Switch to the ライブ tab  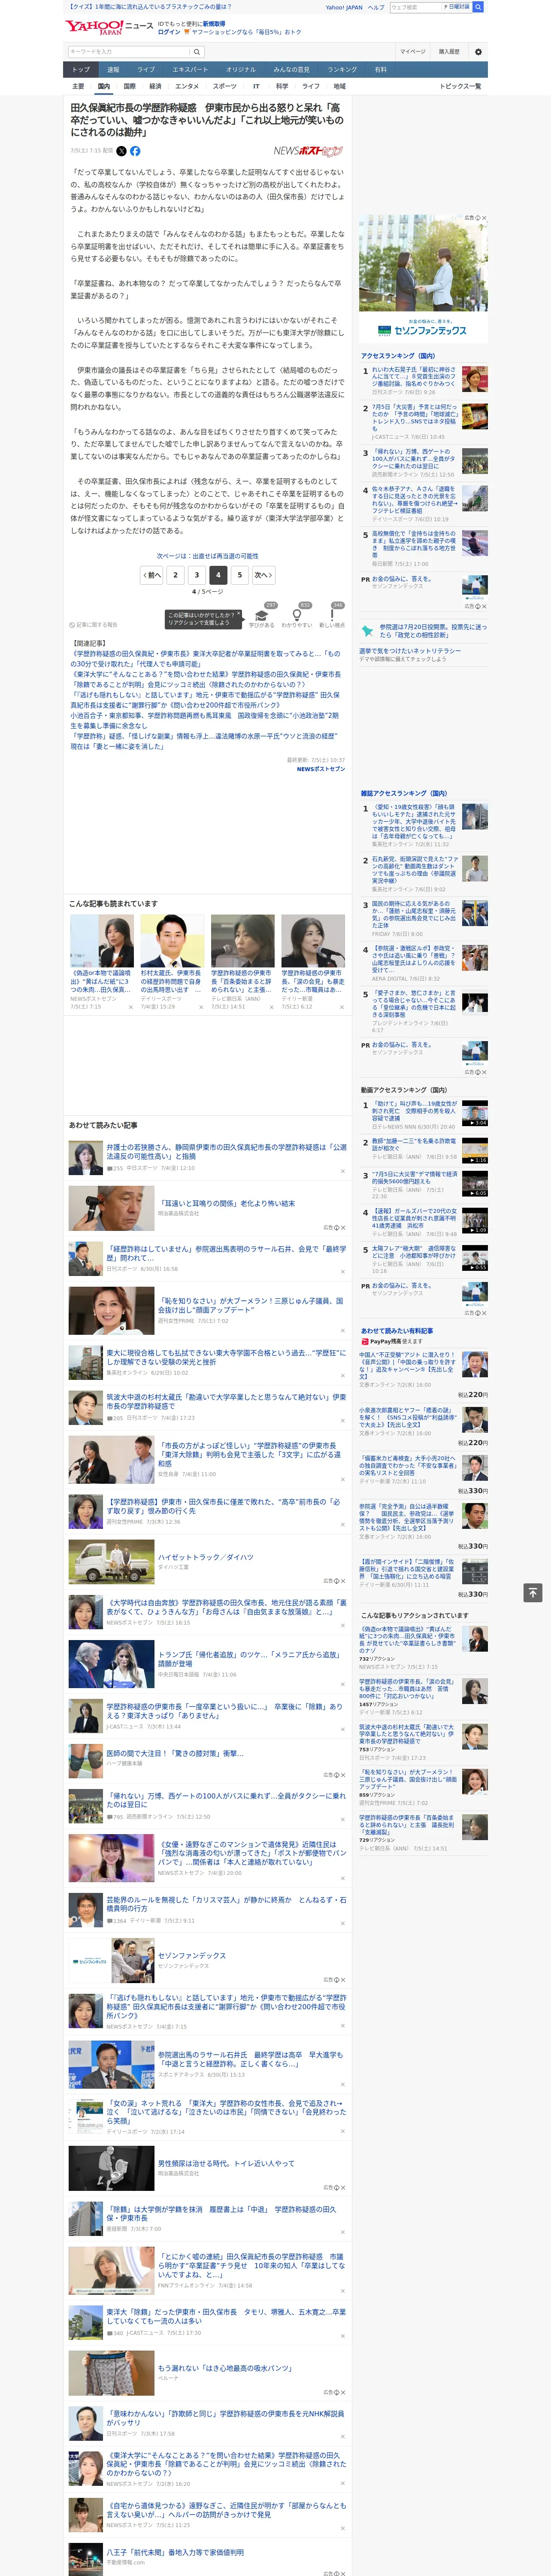click(146, 70)
